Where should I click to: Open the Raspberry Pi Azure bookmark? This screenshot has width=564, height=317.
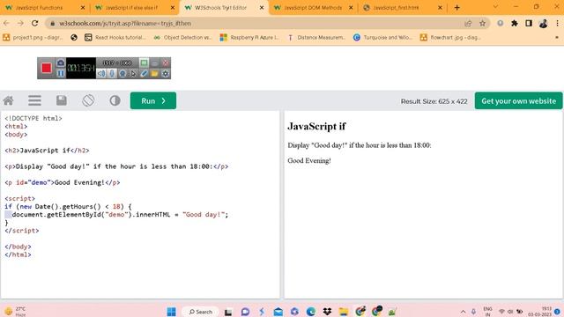click(249, 37)
